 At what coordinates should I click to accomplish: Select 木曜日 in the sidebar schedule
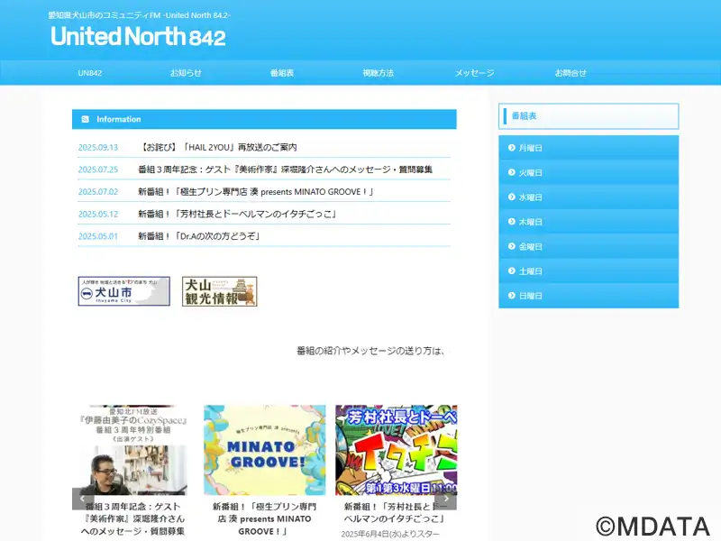click(589, 222)
